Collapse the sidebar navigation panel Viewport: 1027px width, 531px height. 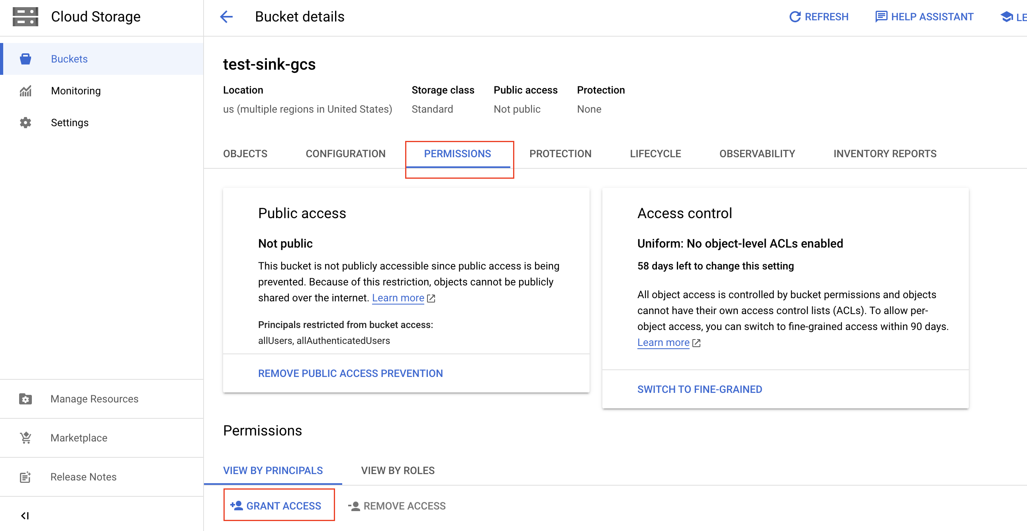tap(25, 516)
